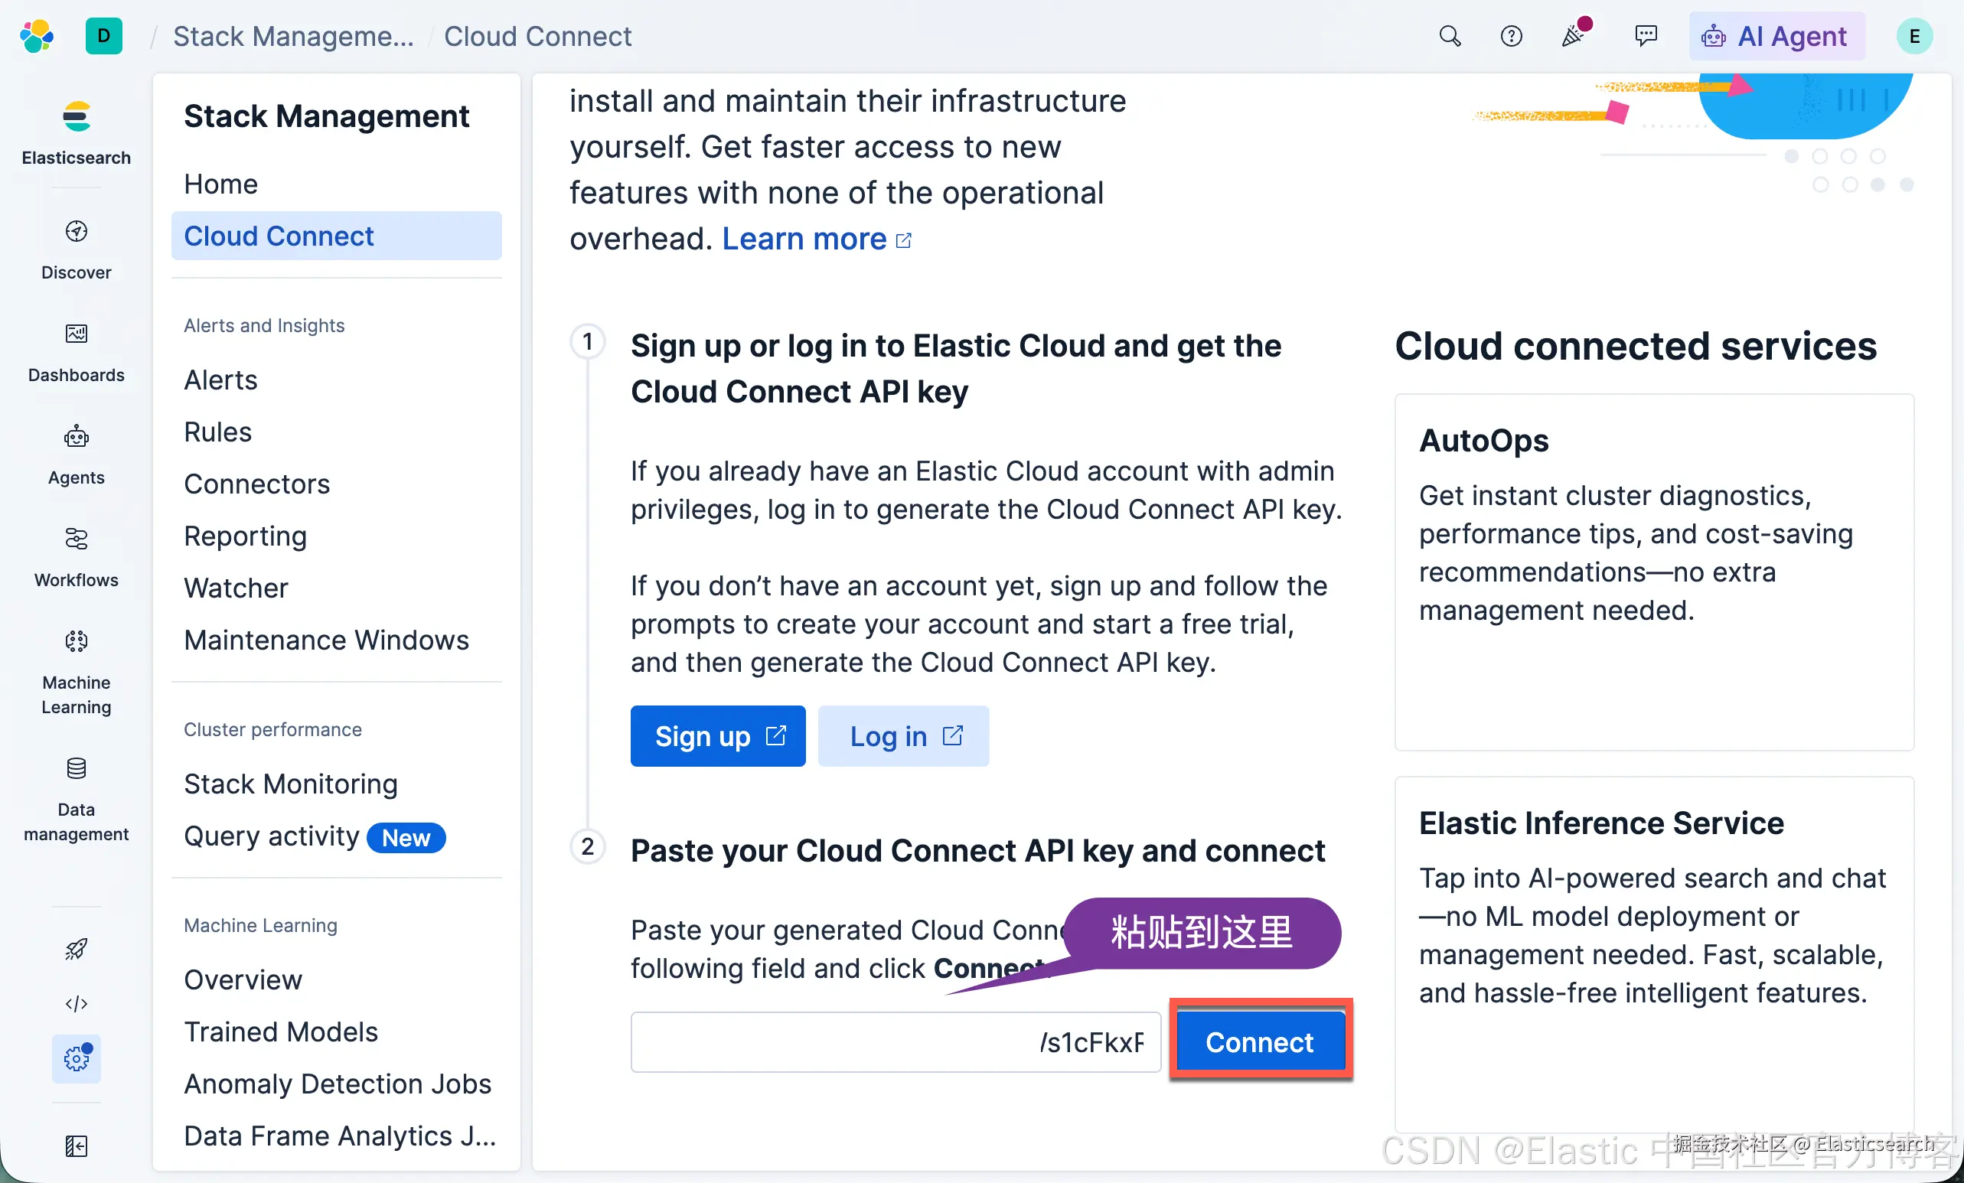
Task: Click the Stack Management sidebar title
Action: coord(326,116)
